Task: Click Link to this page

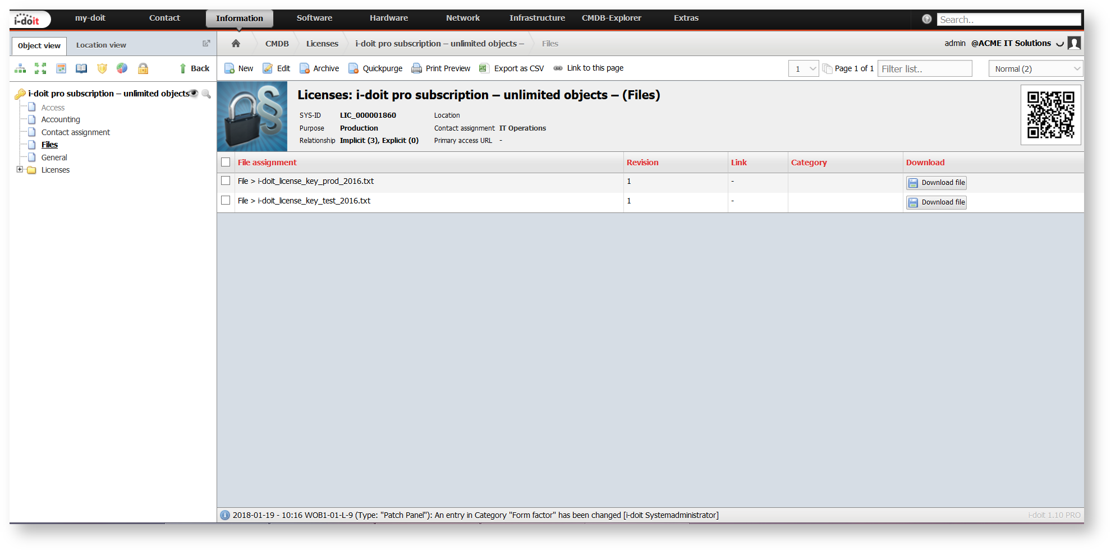Action: [x=589, y=68]
